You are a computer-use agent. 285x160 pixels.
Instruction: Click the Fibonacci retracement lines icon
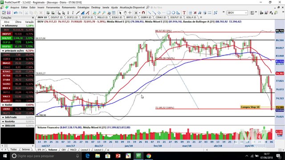click(x=190, y=13)
